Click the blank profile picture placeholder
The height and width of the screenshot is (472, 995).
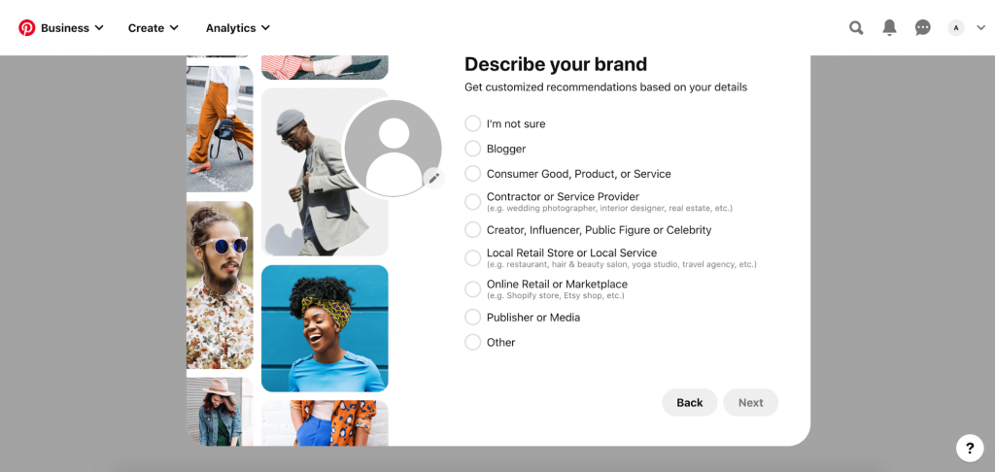(x=393, y=147)
